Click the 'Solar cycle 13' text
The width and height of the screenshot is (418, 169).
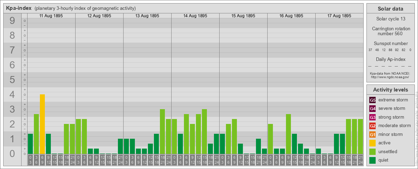(390, 19)
